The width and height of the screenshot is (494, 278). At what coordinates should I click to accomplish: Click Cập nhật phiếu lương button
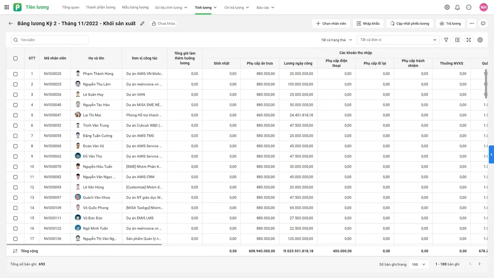tap(409, 24)
